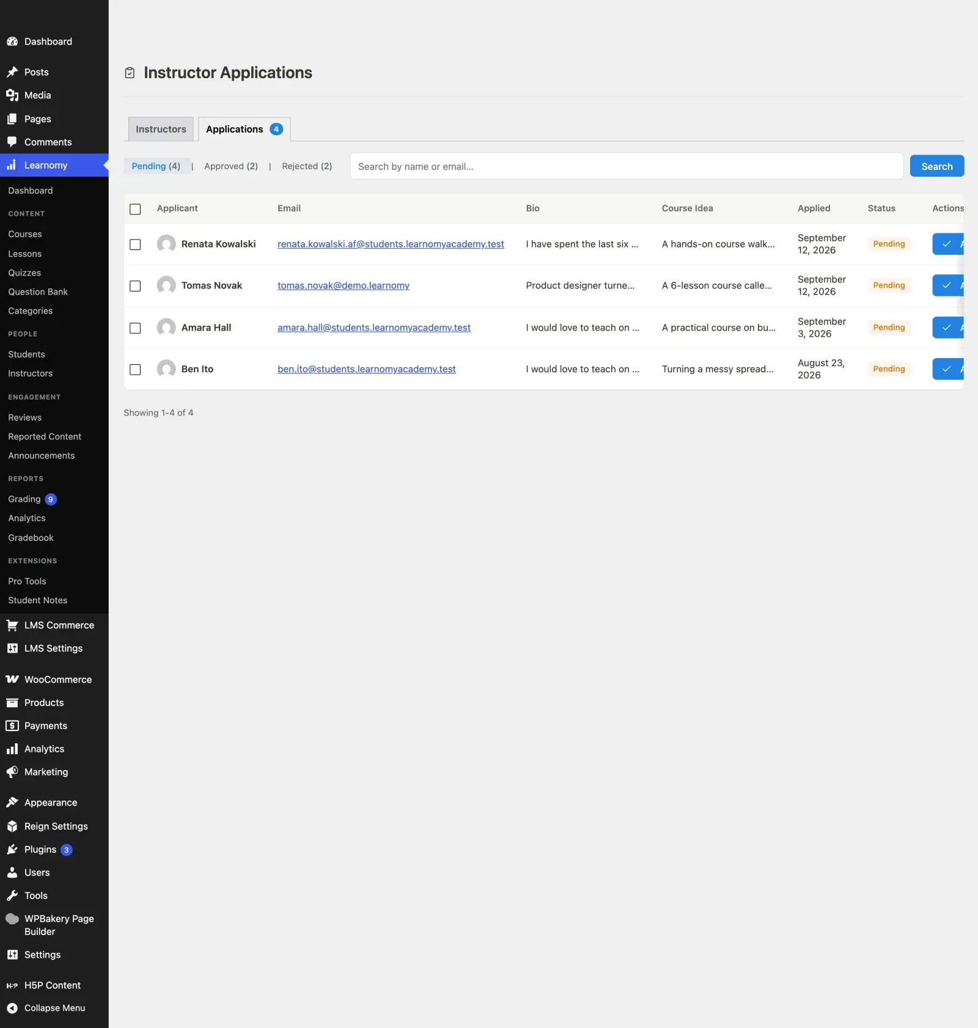The height and width of the screenshot is (1028, 978).
Task: Approve Ben Ito's application
Action: pos(948,369)
